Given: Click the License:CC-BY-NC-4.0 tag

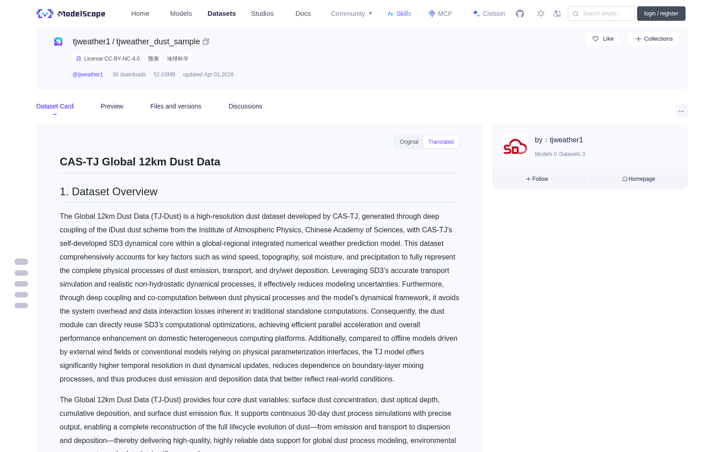Looking at the screenshot, I should click(108, 59).
